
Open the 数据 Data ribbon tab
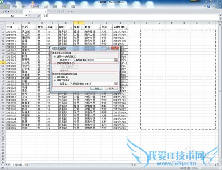pyautogui.click(x=55, y=7)
